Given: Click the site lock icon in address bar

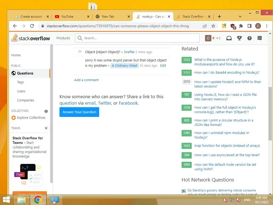Looking at the screenshot, I should 42,26.
